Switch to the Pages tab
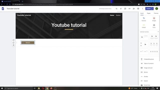Image resolution: width=160 pixels, height=90 pixels. (149, 13)
